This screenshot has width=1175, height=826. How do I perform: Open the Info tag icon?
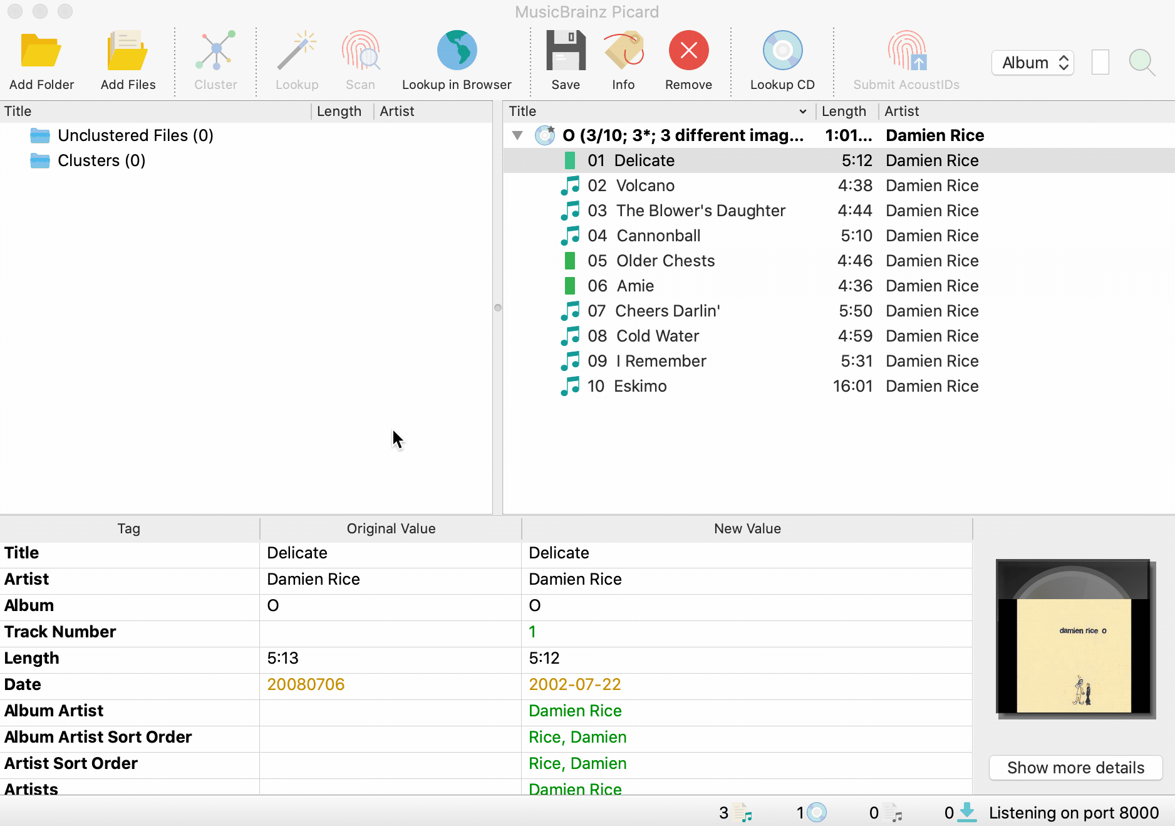click(623, 51)
